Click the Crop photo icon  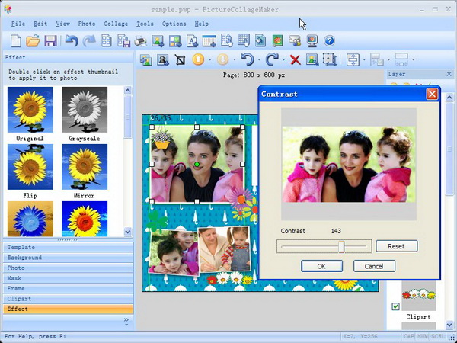[181, 59]
